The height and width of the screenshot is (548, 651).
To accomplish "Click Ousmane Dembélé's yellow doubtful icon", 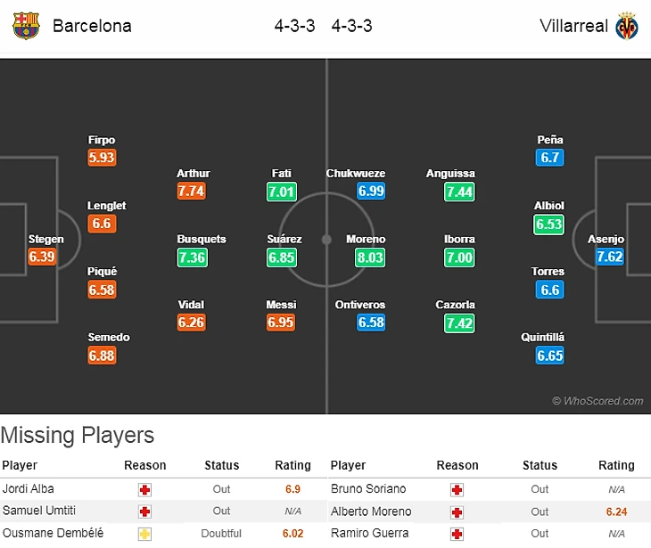I will click(x=144, y=534).
